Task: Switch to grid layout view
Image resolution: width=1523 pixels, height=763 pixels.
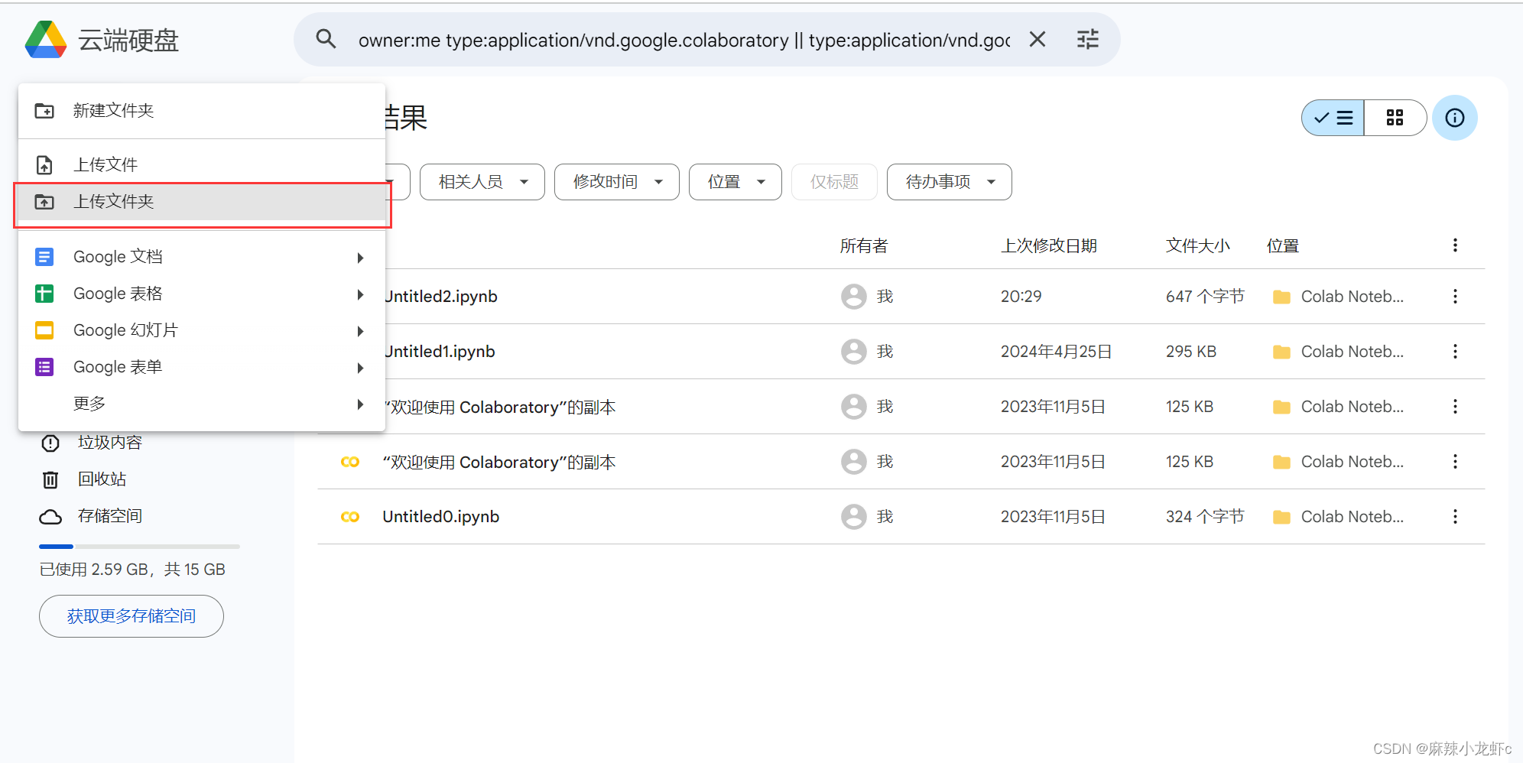Action: coord(1395,118)
